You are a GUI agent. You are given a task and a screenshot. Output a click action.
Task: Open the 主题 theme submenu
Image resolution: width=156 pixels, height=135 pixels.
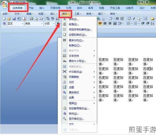pyautogui.click(x=79, y=87)
